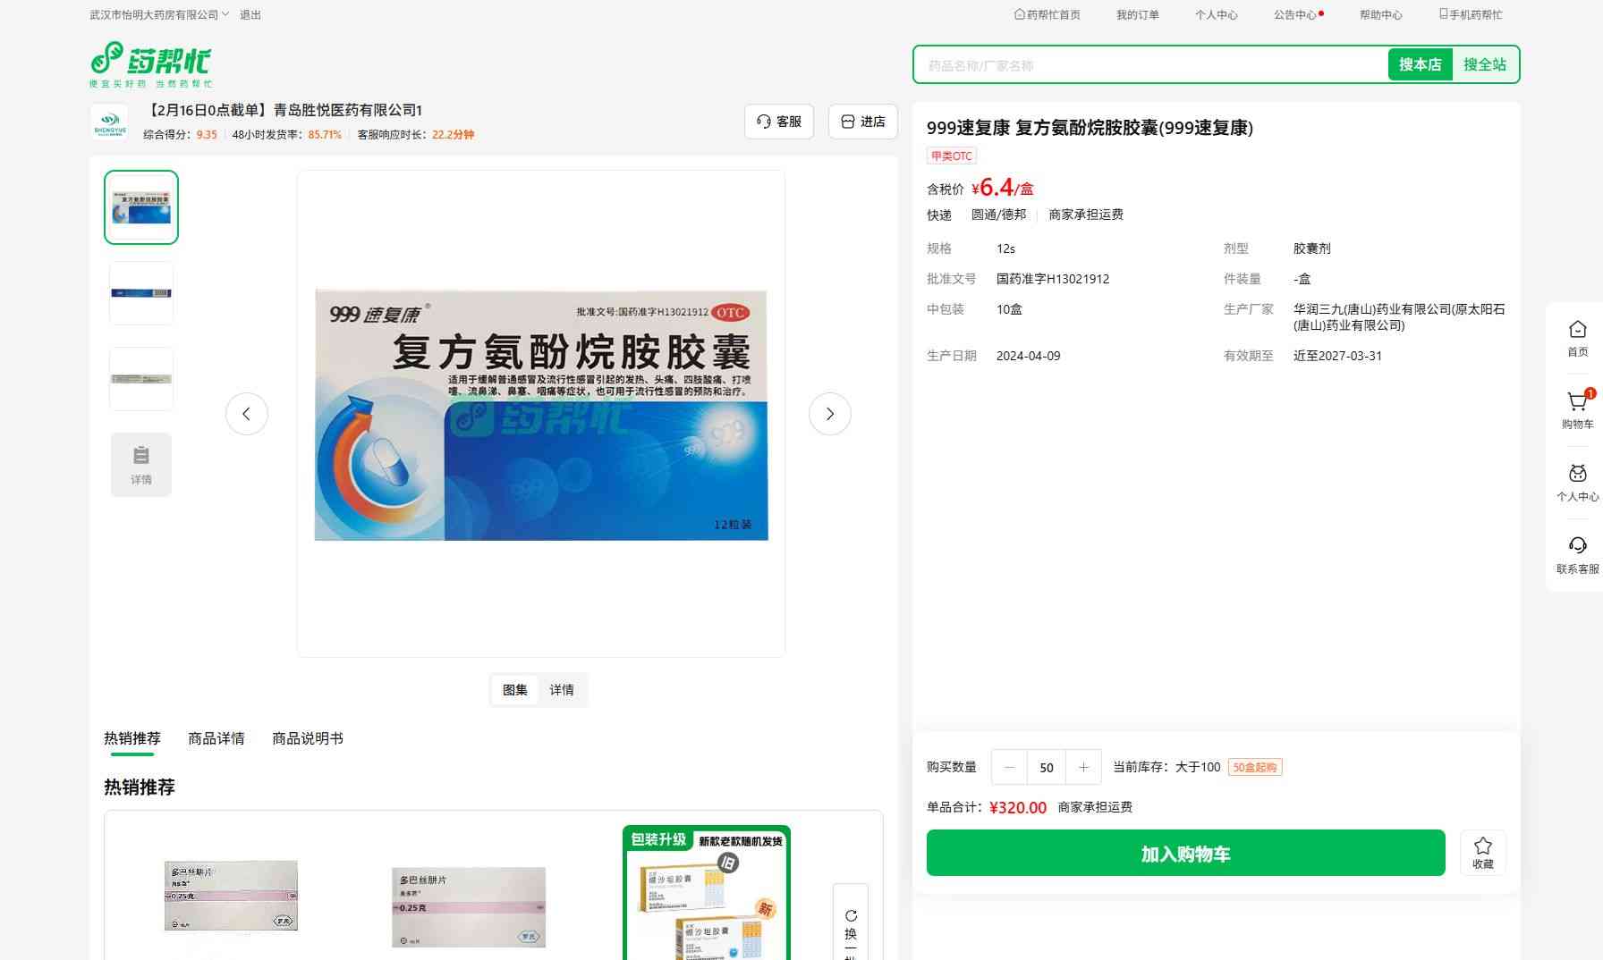Switch the gallery toggle to 详情

pyautogui.click(x=562, y=690)
